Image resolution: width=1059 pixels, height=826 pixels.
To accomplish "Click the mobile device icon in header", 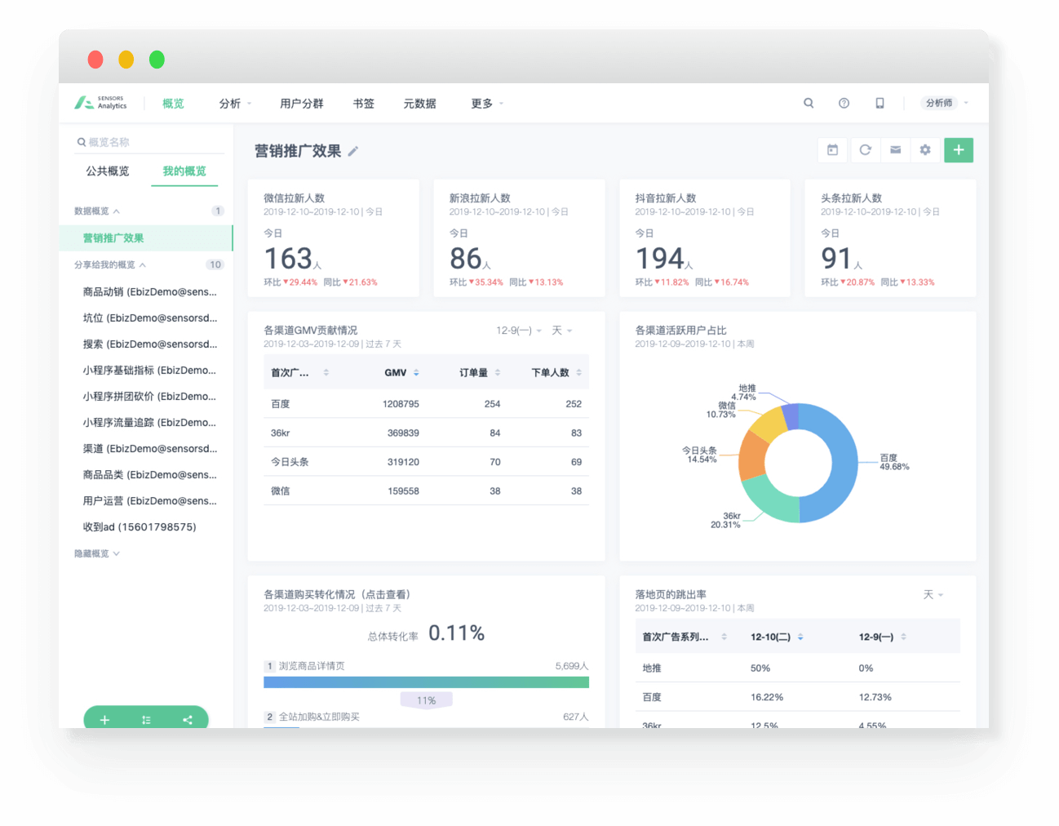I will (x=880, y=104).
